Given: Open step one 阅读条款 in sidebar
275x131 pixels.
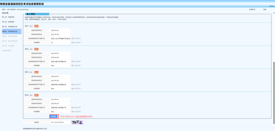Looking at the screenshot, I should tap(8, 17).
